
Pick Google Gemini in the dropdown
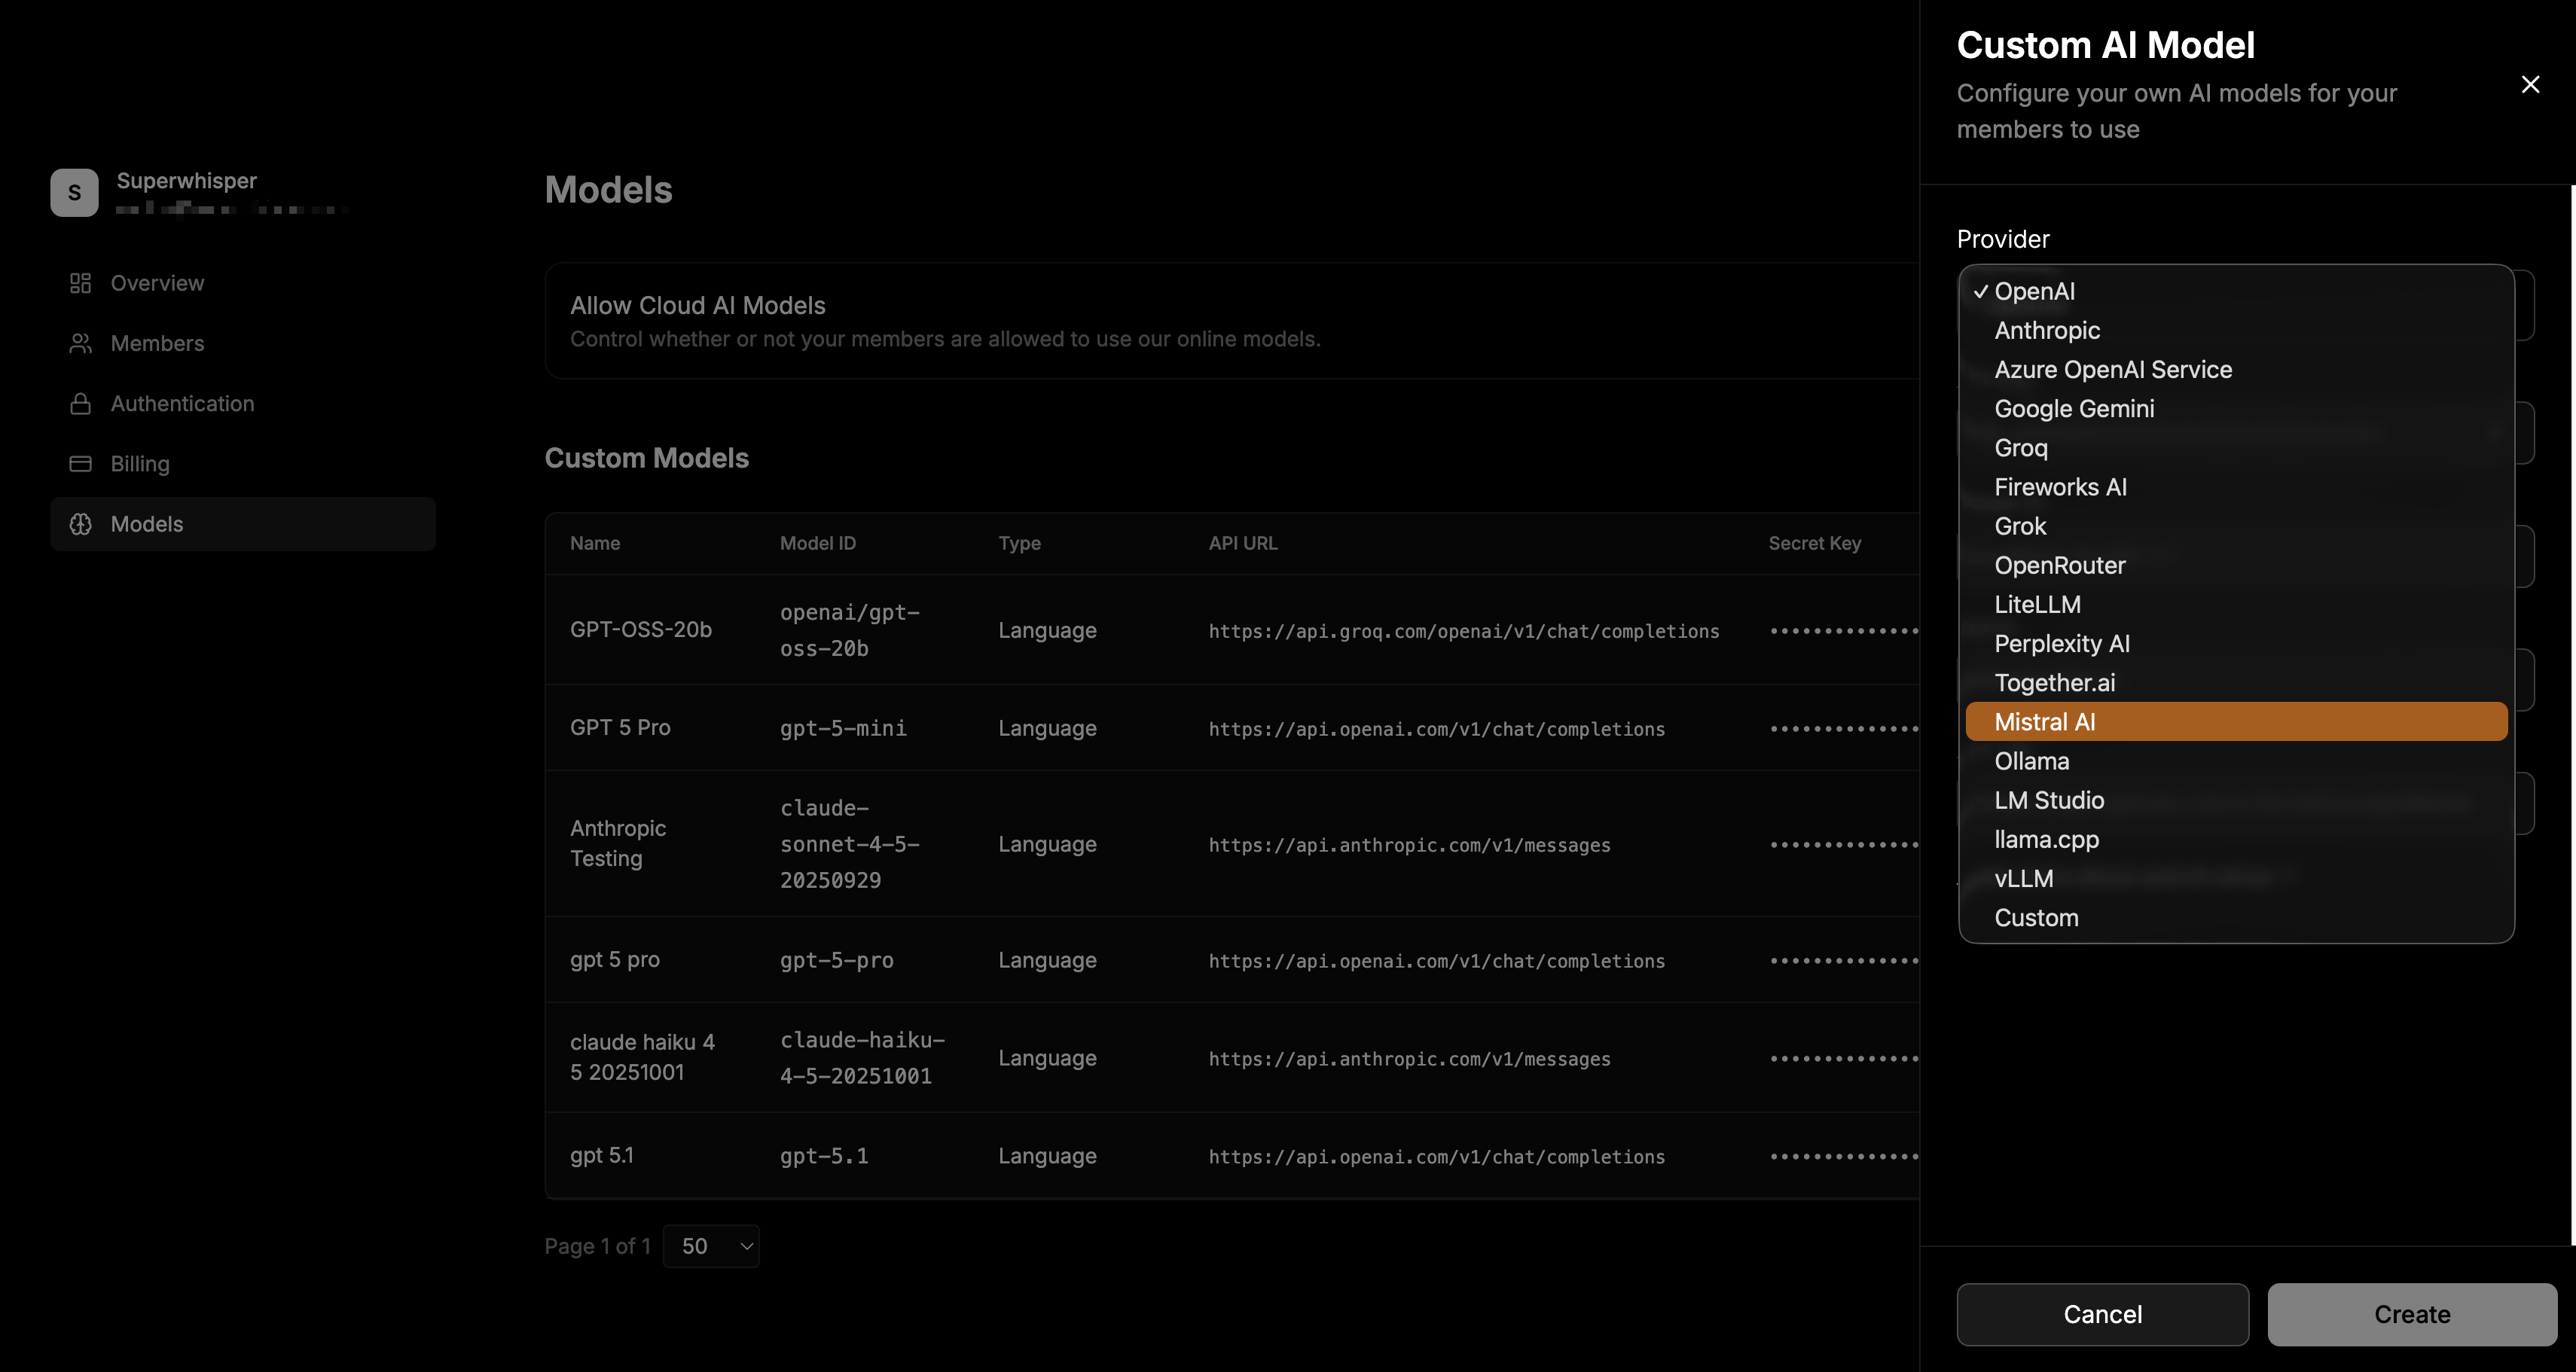click(x=2073, y=409)
